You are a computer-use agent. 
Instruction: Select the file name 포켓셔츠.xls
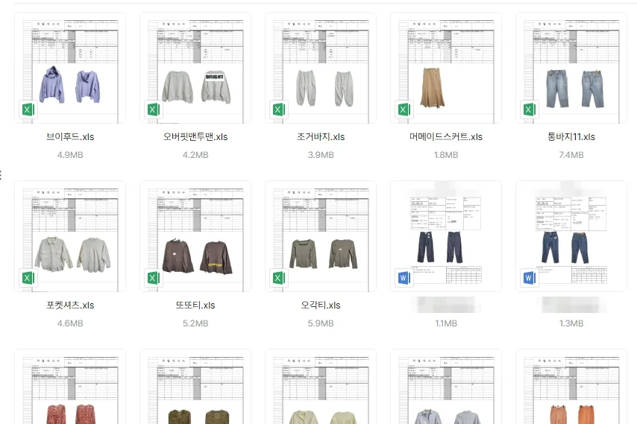(70, 305)
